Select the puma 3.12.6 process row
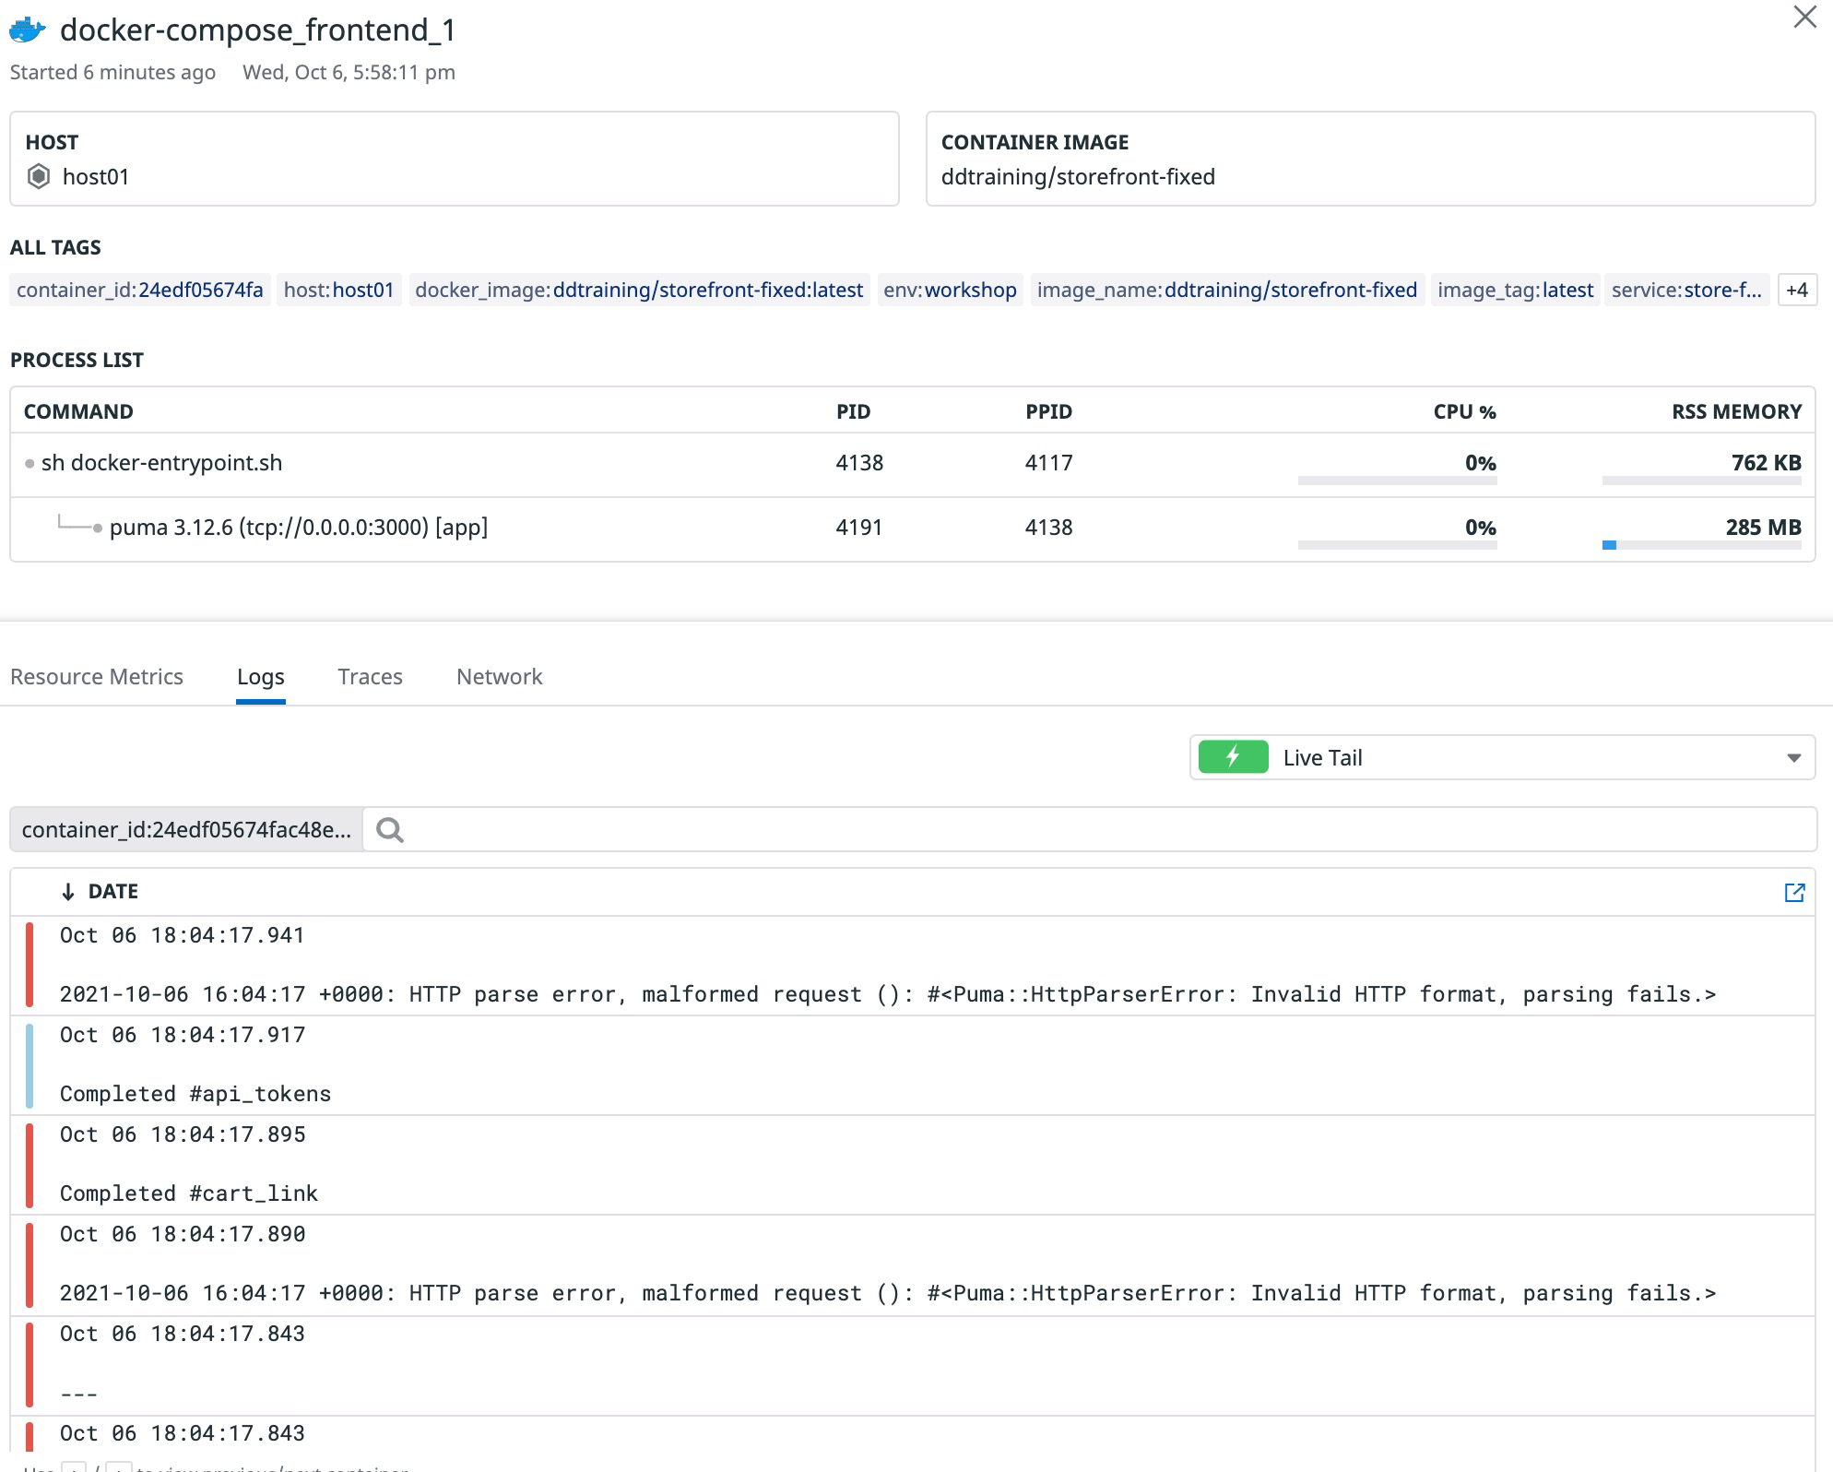Viewport: 1833px width, 1472px height. click(x=299, y=528)
